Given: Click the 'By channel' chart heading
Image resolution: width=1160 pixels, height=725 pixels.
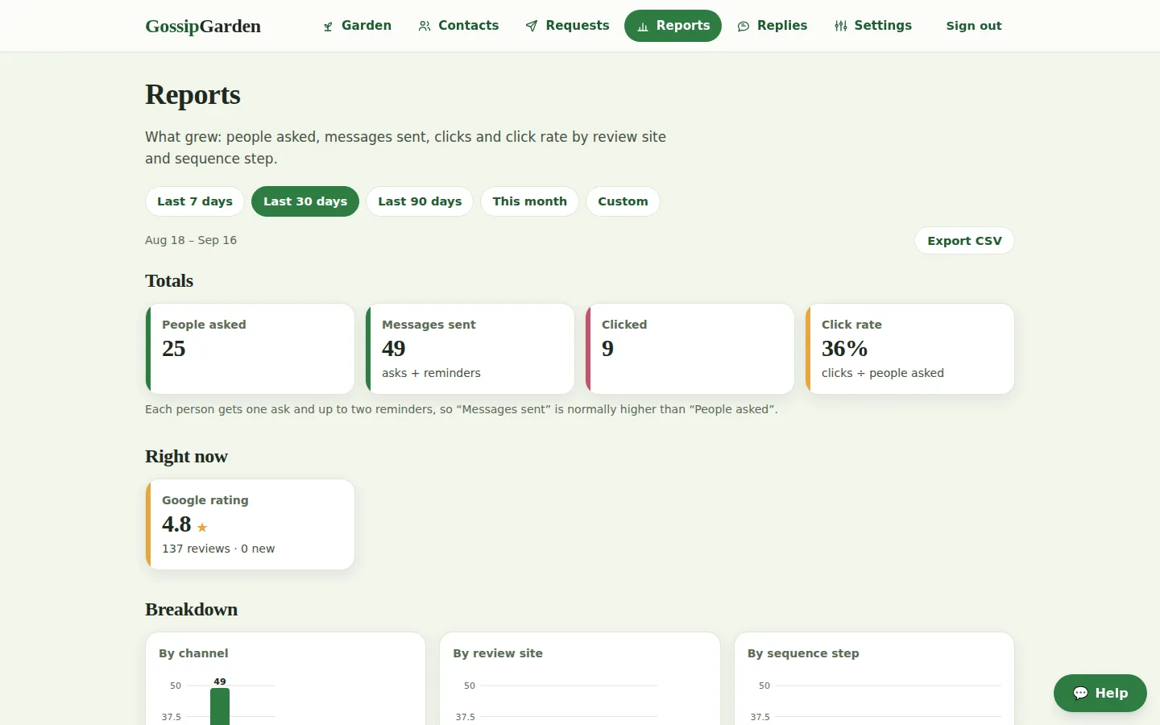Looking at the screenshot, I should [x=193, y=653].
